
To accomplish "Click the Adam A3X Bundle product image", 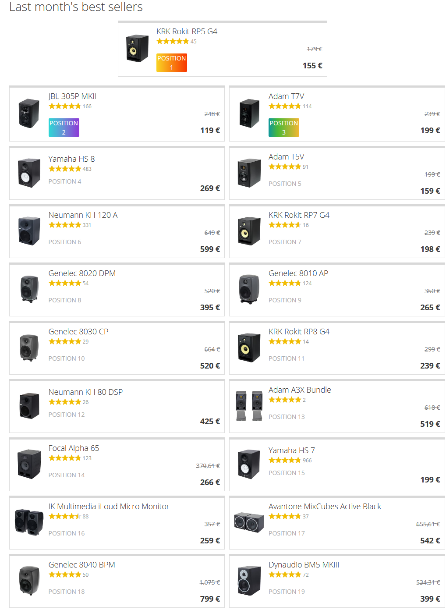I will coord(249,406).
